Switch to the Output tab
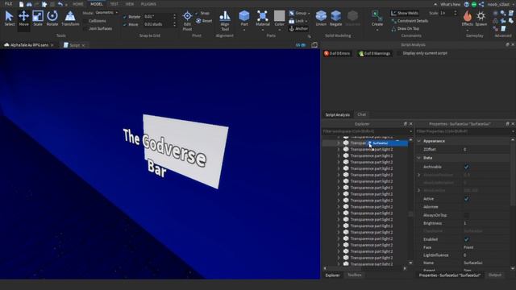 [x=495, y=275]
